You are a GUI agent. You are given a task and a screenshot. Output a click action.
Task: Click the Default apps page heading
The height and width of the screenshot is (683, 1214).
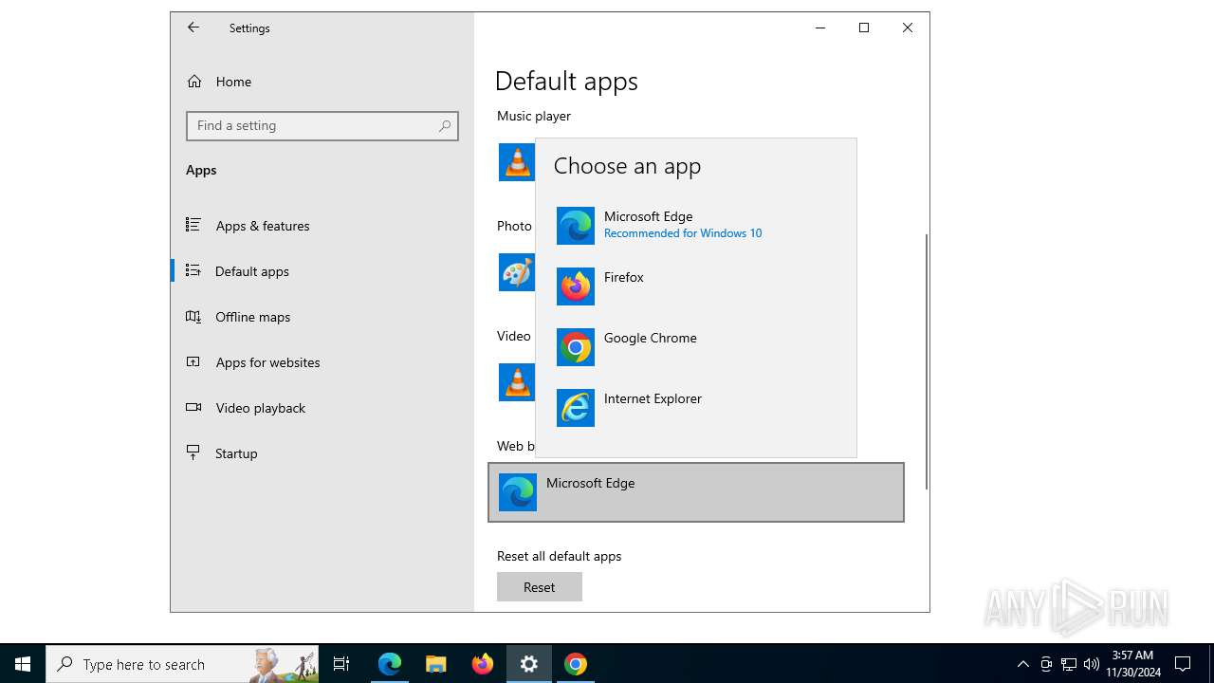coord(566,81)
